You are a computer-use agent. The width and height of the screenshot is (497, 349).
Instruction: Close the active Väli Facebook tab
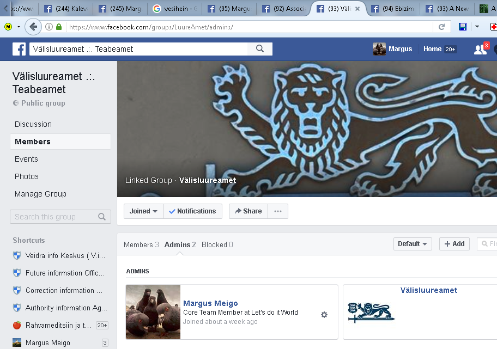pos(357,9)
